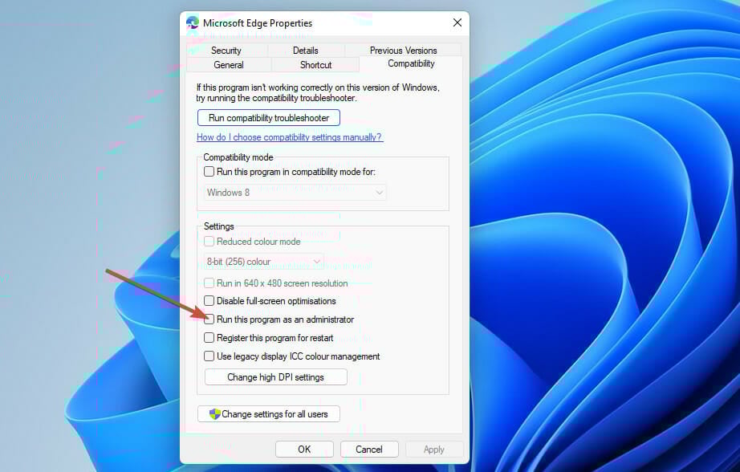Click the Microsoft Edge icon in title bar
Viewport: 740px width, 472px height.
(193, 22)
